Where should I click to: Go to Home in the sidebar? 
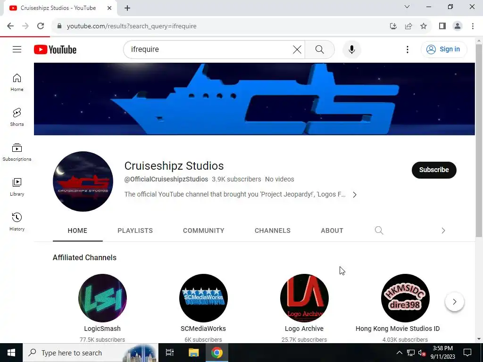tap(17, 82)
